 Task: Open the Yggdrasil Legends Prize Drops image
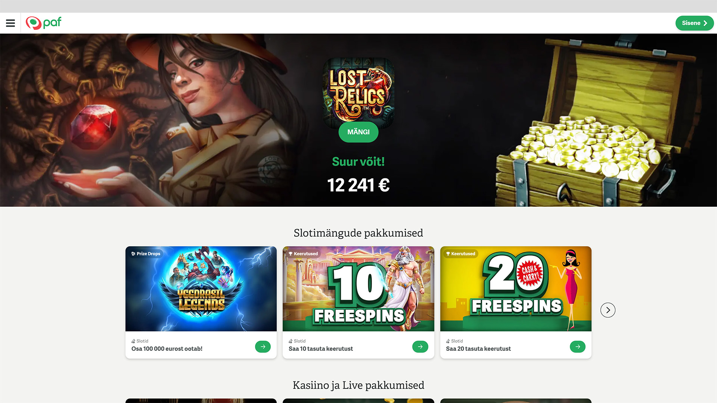click(201, 288)
